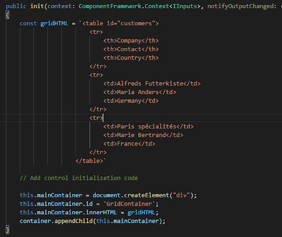This screenshot has width=282, height=237.
Task: Click the Company table header line
Action: pos(131,41)
